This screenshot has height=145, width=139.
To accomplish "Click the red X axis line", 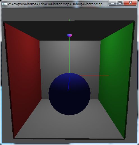I will point(94,76).
